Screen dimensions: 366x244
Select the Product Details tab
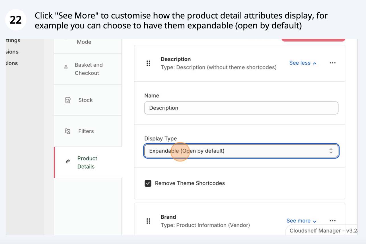point(88,162)
